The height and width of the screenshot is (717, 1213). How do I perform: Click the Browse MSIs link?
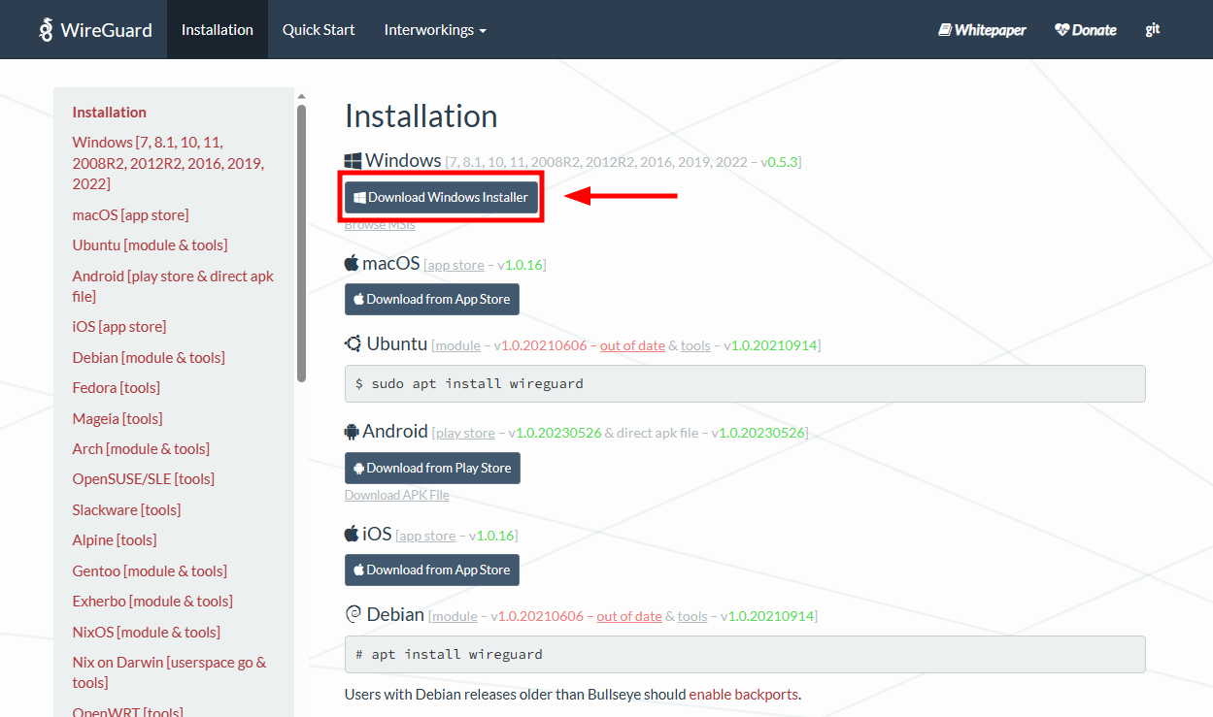[380, 225]
